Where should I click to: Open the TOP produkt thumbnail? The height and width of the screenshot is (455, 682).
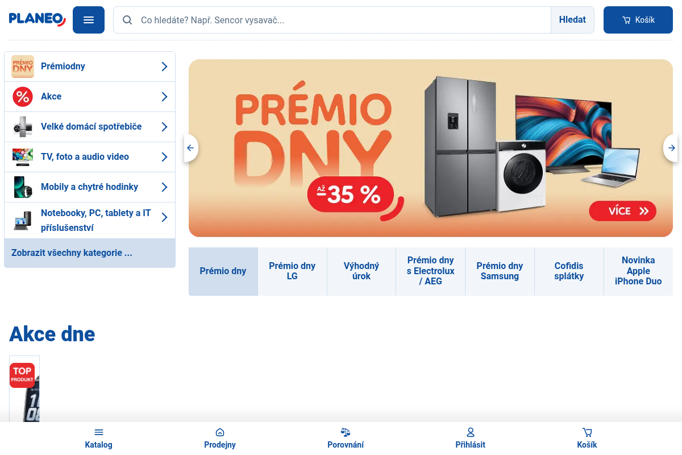(x=24, y=389)
